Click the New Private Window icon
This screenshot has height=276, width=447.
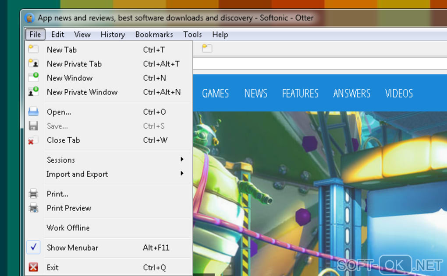pos(33,91)
